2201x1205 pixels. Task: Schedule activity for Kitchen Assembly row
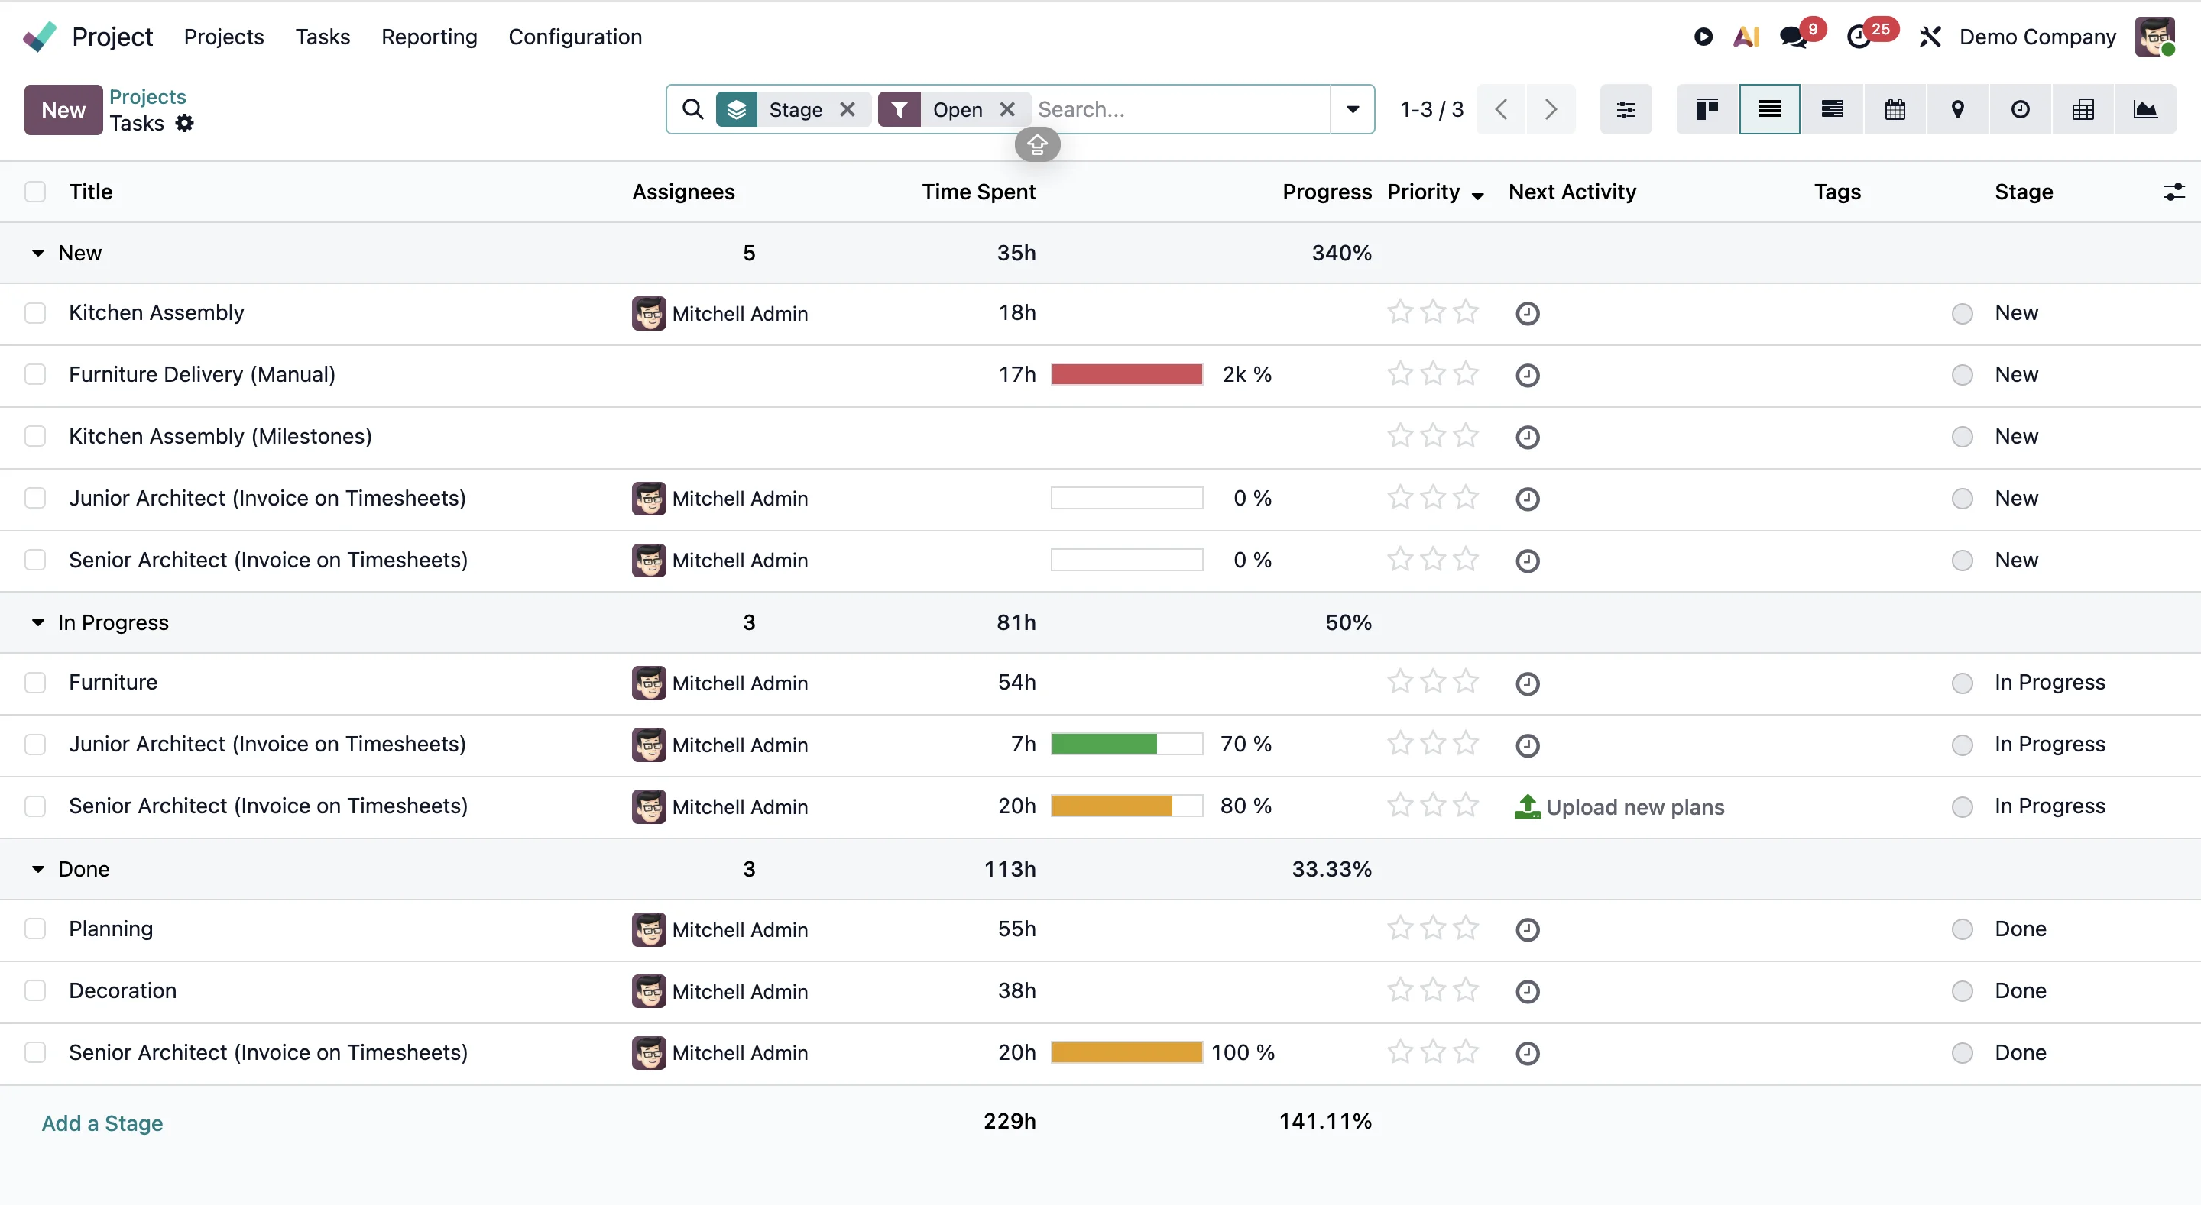tap(1528, 313)
